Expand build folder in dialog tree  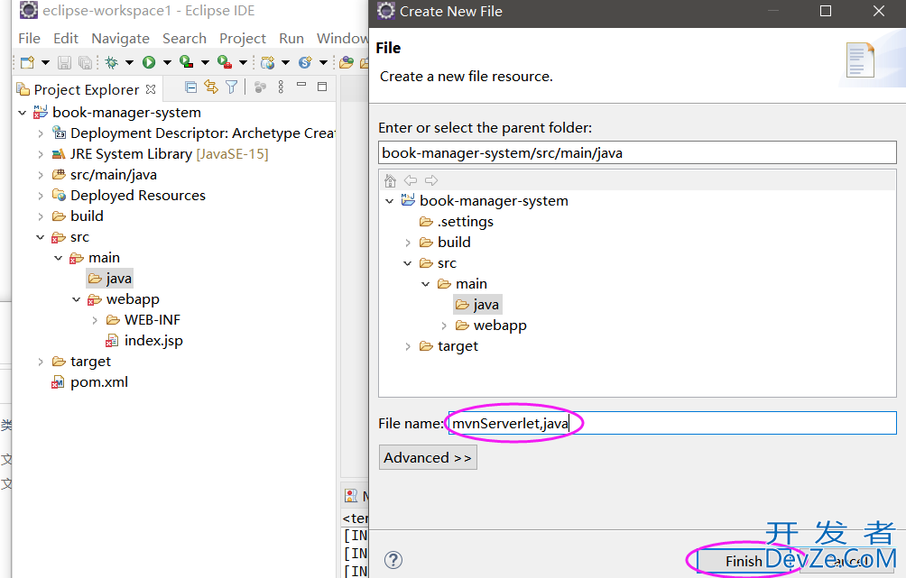tap(408, 243)
